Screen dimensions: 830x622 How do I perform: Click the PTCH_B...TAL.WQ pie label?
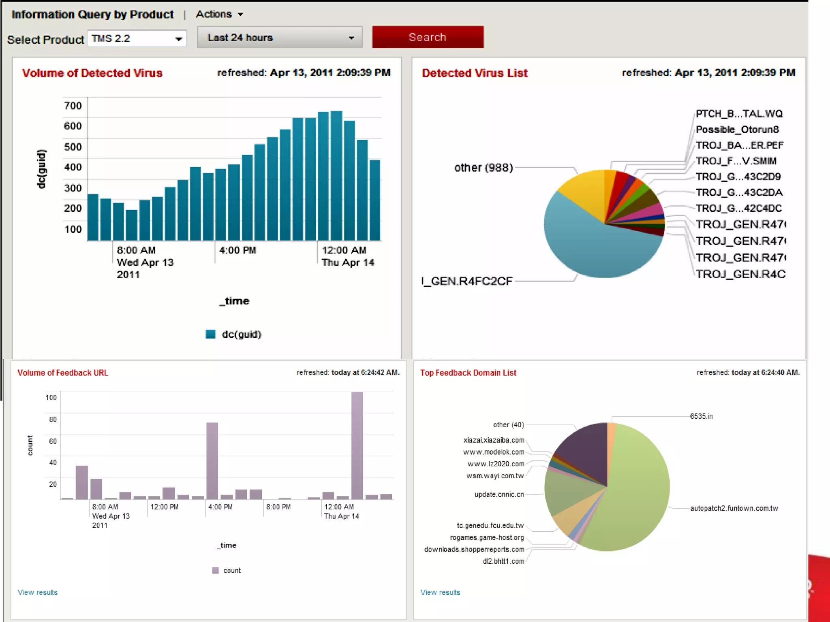click(739, 114)
